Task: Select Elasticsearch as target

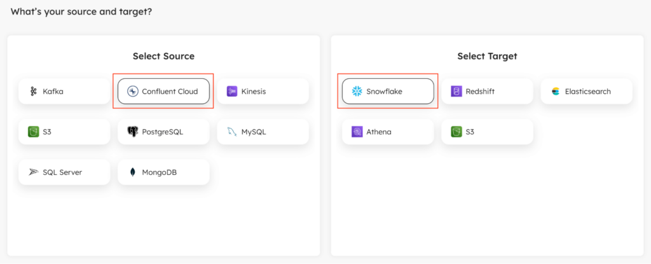Action: [586, 91]
